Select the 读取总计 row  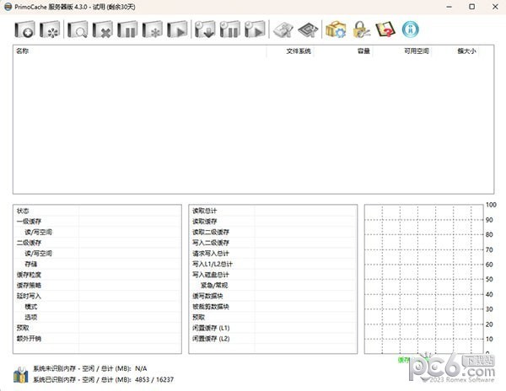click(x=273, y=211)
